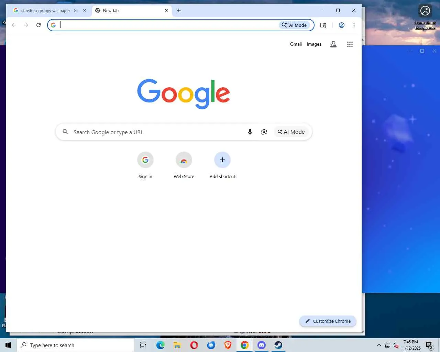This screenshot has width=440, height=352.
Task: Open Task View from the taskbar
Action: 143,345
